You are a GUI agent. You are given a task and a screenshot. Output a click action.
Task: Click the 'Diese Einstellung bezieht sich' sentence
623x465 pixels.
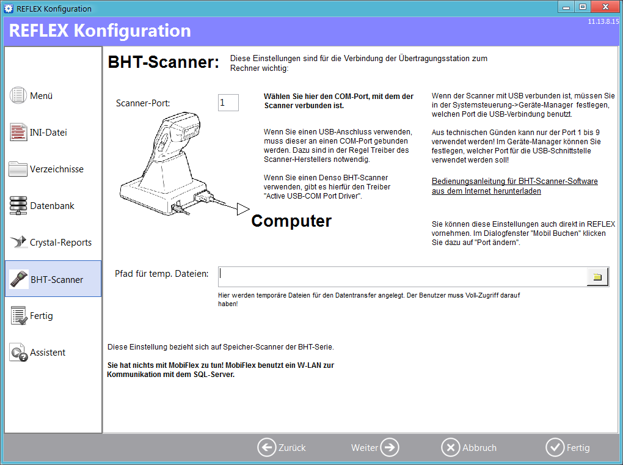click(x=220, y=347)
